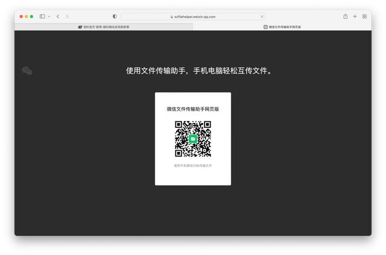The height and width of the screenshot is (255, 386).
Task: Switch to the Weibo tab
Action: click(x=104, y=27)
